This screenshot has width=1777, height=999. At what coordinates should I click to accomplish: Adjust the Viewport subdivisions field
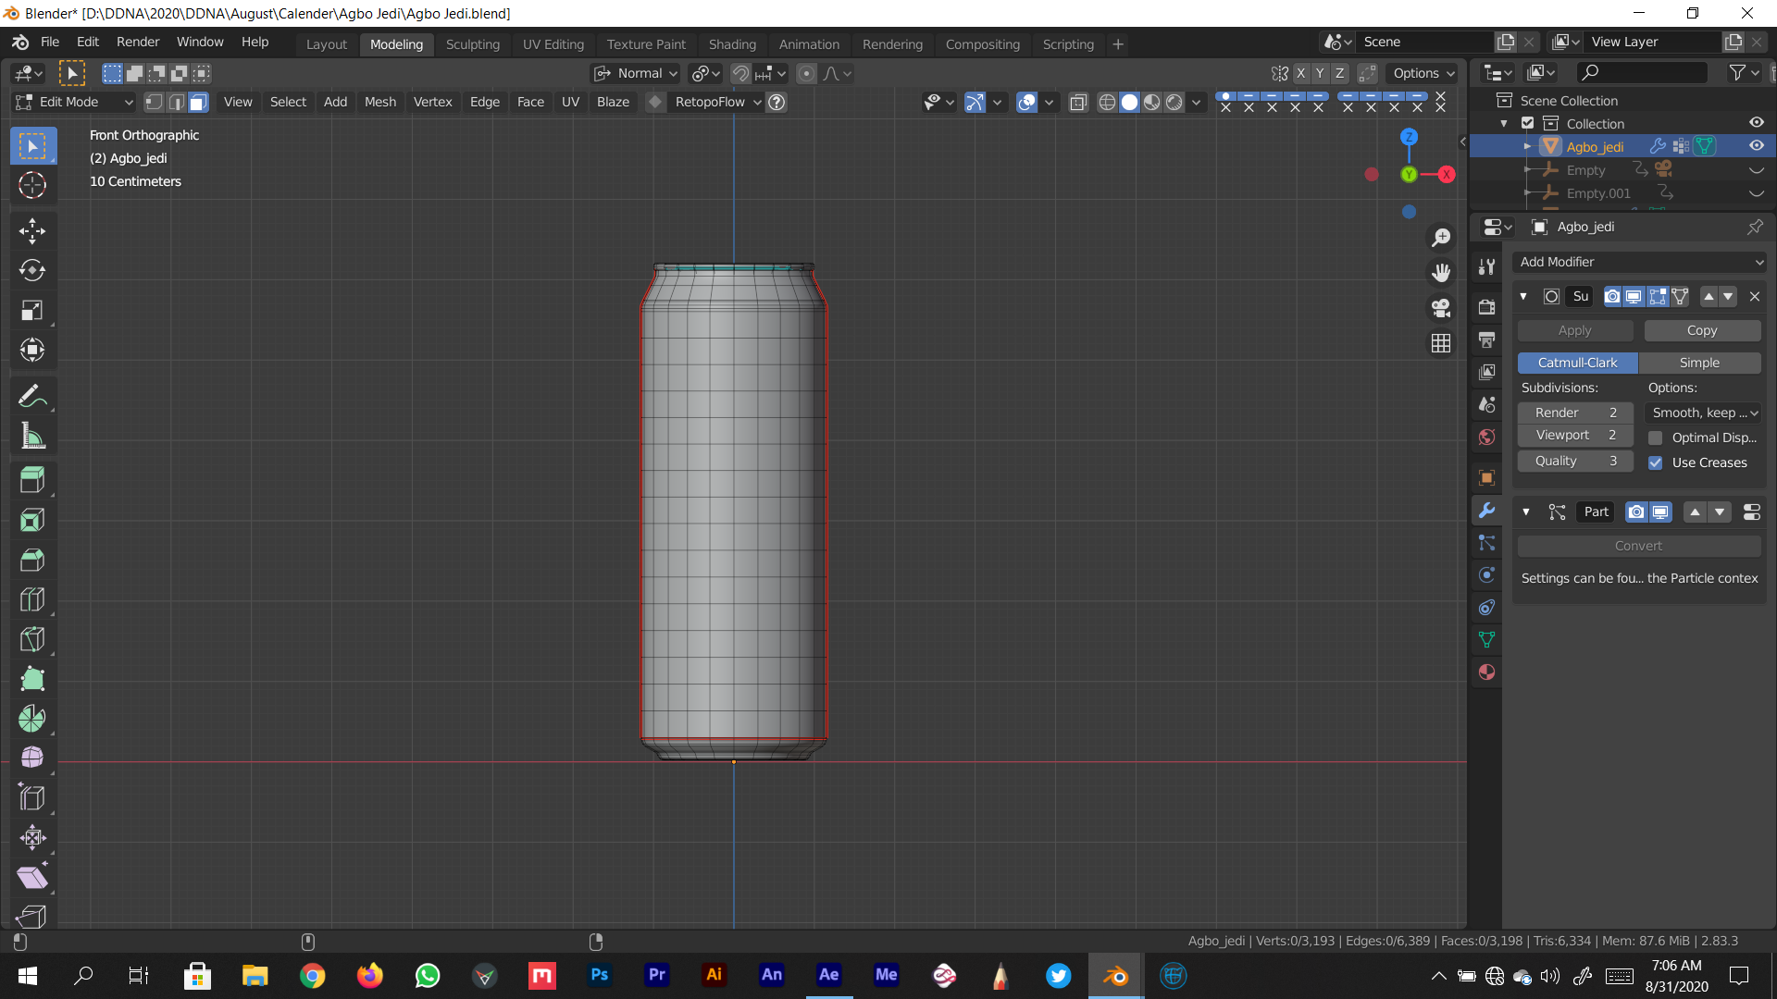coord(1574,435)
